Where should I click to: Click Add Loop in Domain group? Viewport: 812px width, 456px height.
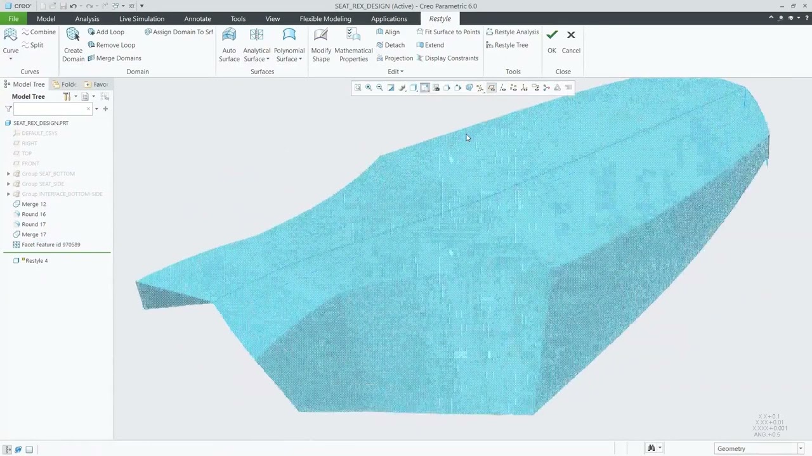tap(106, 32)
